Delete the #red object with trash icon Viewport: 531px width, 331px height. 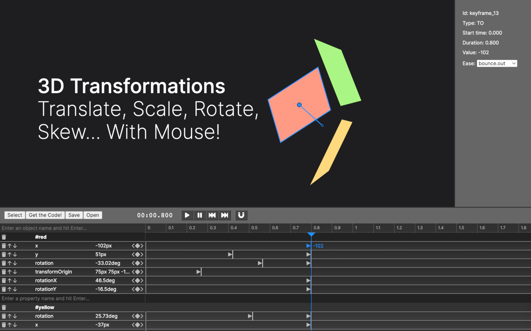pos(4,237)
